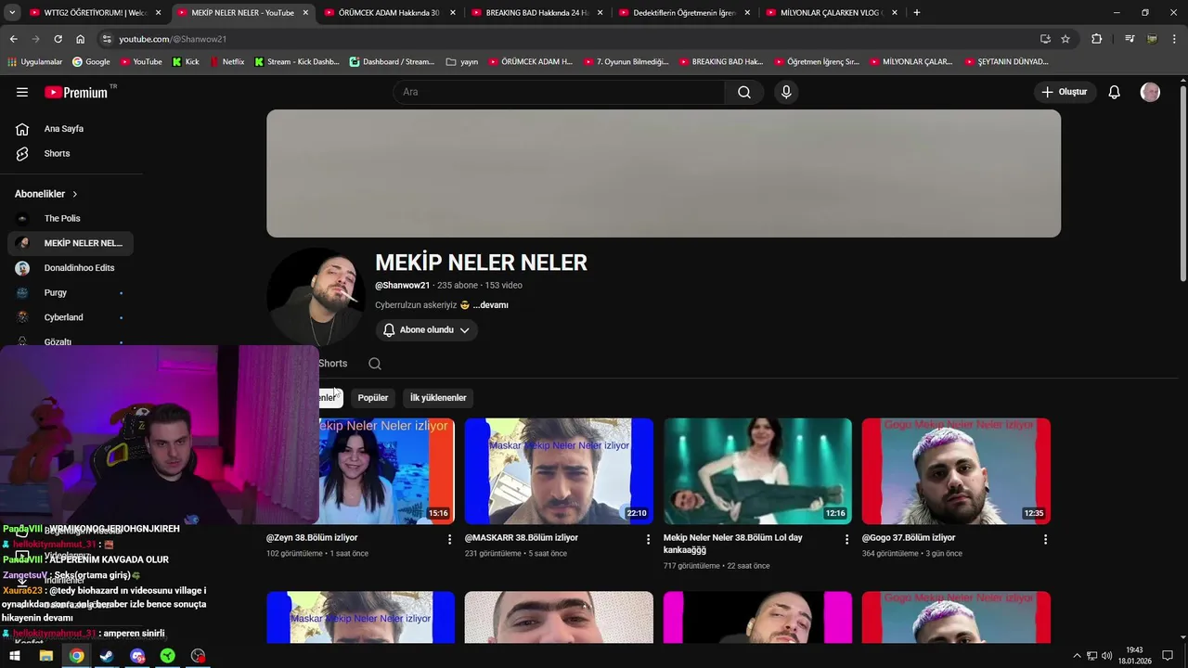Click the channel profile picture
The width and height of the screenshot is (1188, 668).
316,296
